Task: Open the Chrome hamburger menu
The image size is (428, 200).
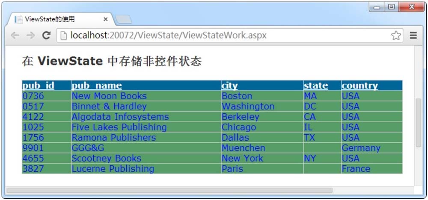Action: click(x=413, y=35)
